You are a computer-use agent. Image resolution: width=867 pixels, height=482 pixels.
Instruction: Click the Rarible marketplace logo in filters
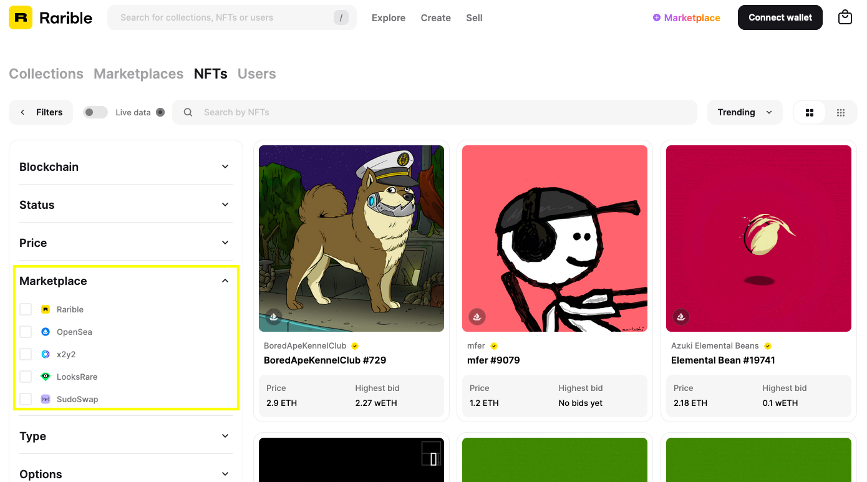click(x=46, y=309)
